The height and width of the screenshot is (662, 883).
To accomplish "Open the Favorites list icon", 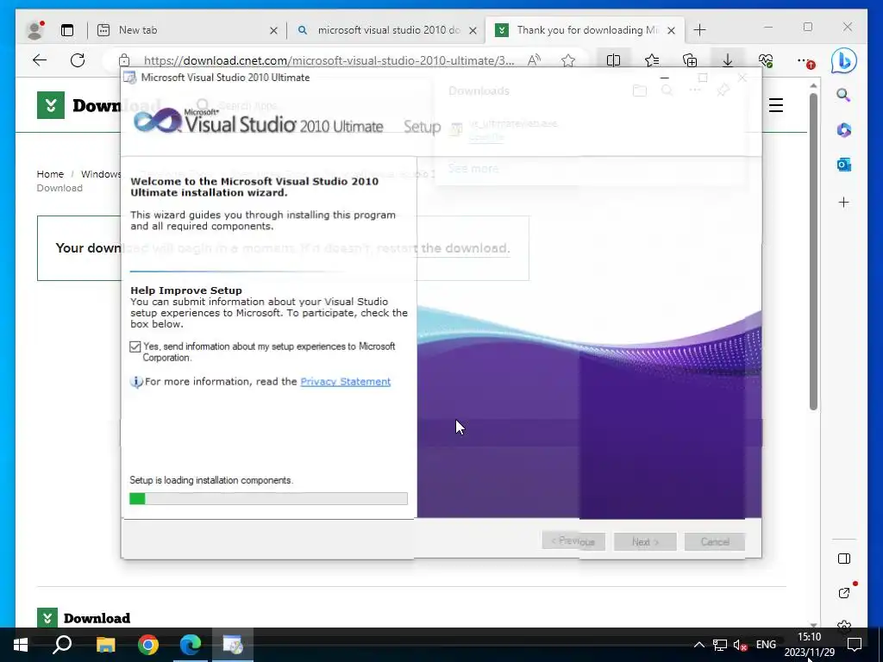I will coord(652,60).
